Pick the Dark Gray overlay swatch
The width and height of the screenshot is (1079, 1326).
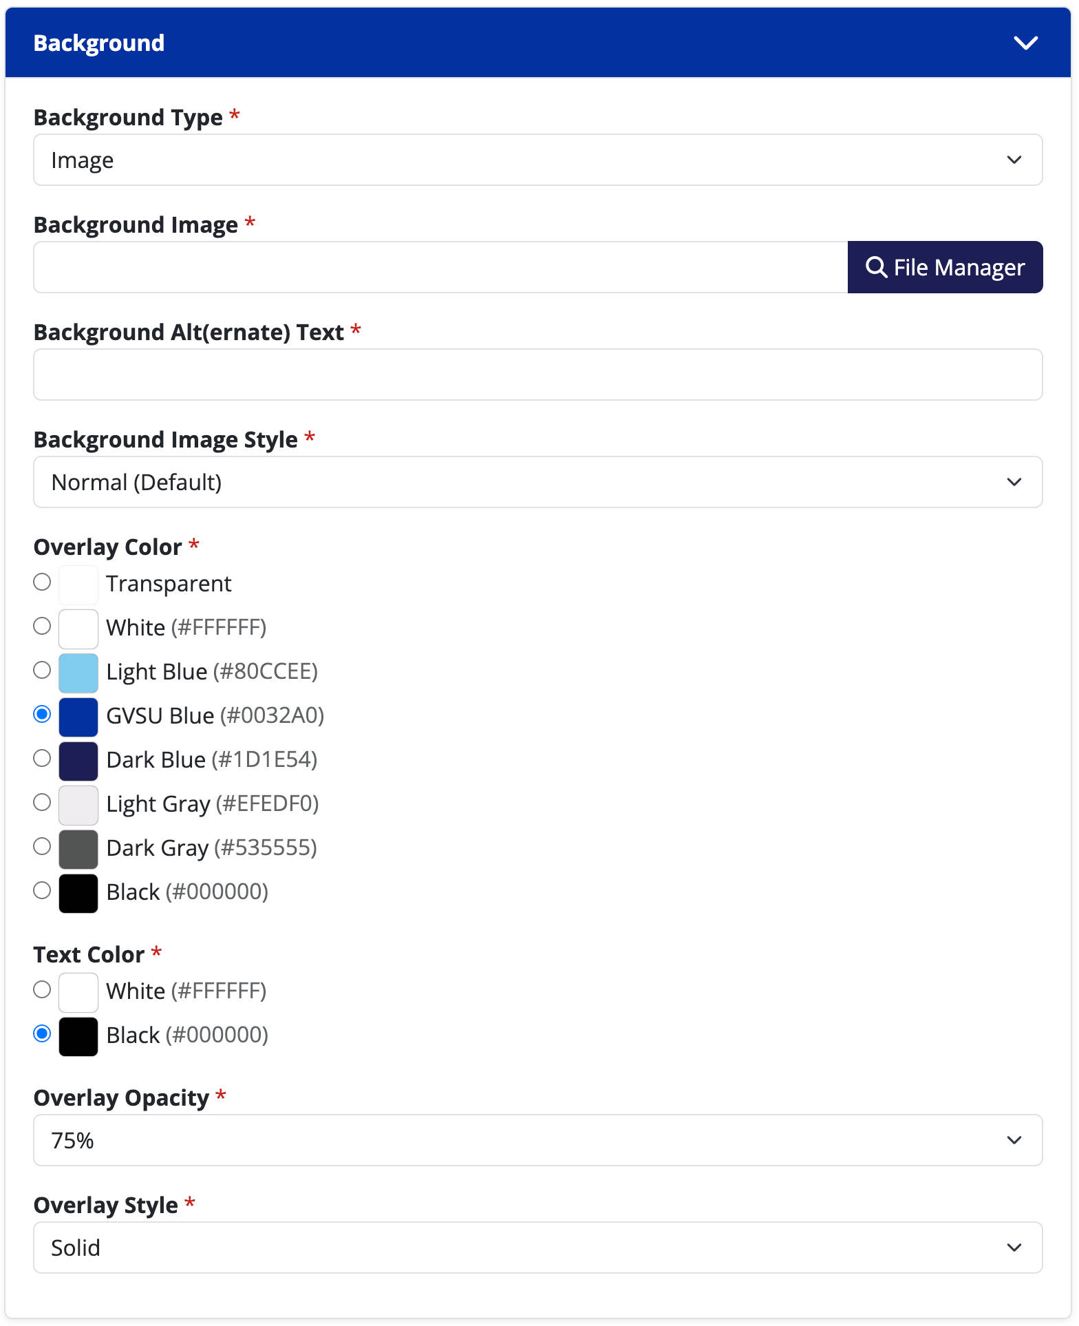click(x=78, y=849)
